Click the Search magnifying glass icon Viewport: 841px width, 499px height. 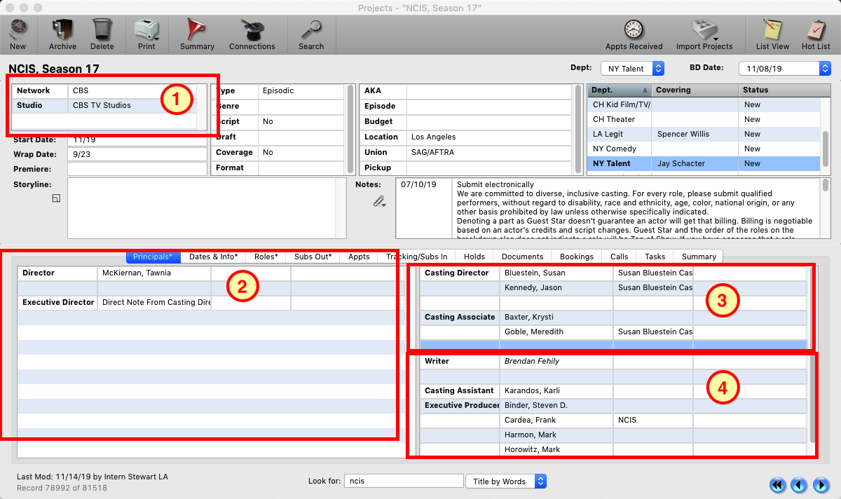[x=310, y=29]
